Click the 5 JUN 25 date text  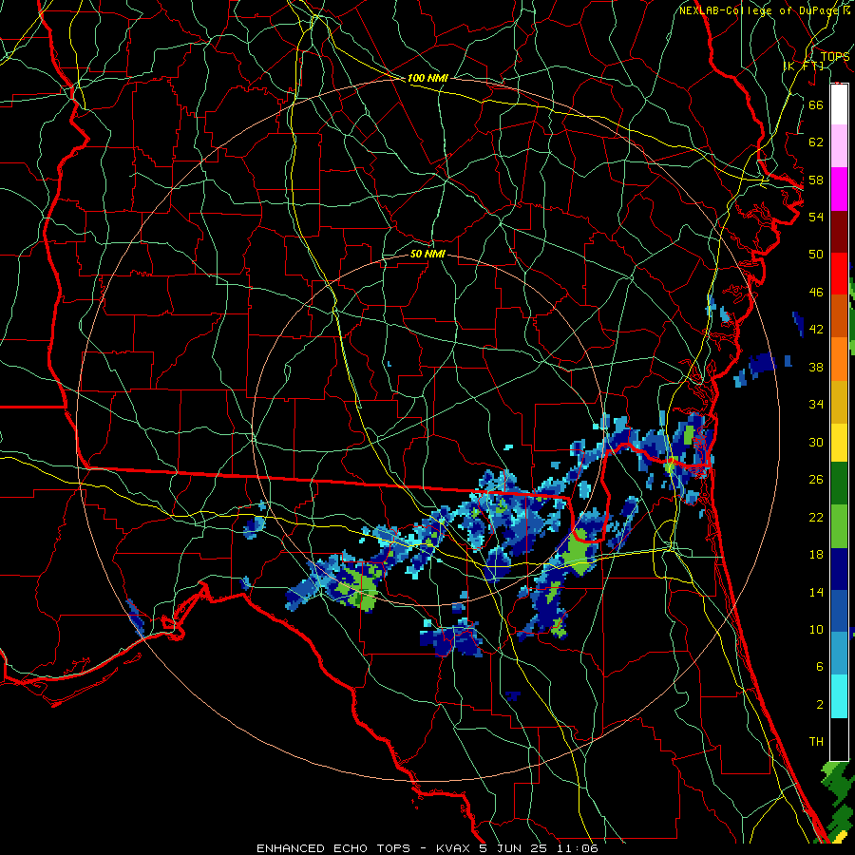coord(515,848)
